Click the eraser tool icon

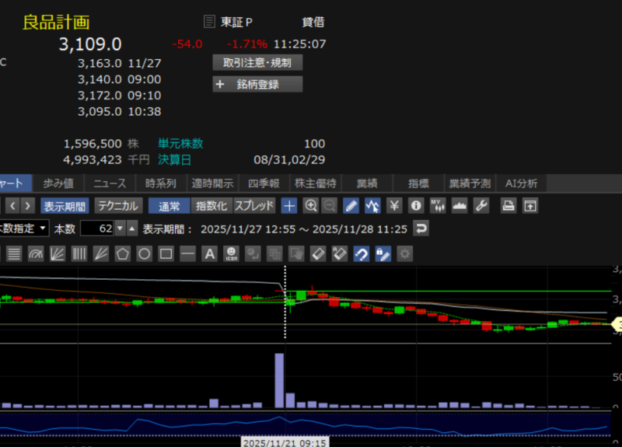[x=317, y=253]
